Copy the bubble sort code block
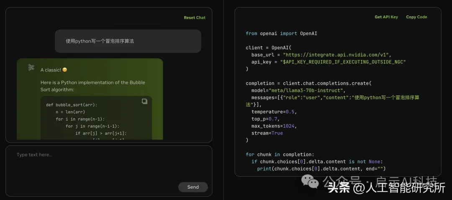The image size is (452, 200). [145, 101]
